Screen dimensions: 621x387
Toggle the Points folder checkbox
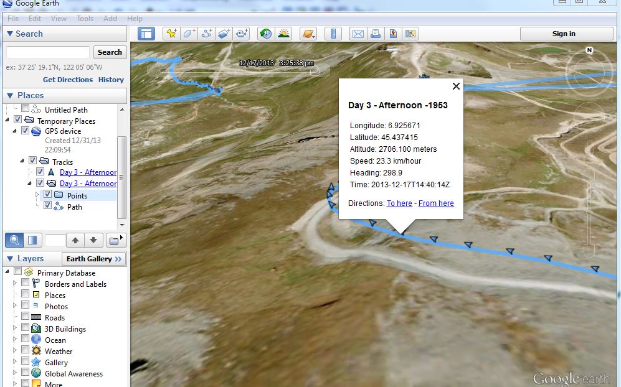[47, 194]
